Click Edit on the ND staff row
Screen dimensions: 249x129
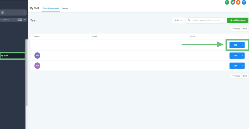pyautogui.click(x=235, y=65)
